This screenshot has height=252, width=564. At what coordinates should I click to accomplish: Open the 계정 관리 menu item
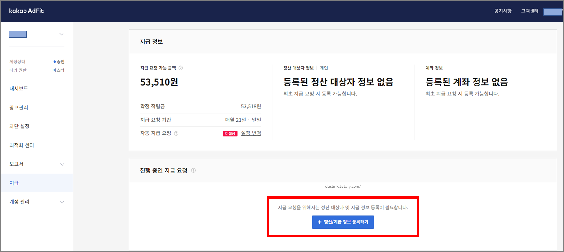(x=19, y=202)
